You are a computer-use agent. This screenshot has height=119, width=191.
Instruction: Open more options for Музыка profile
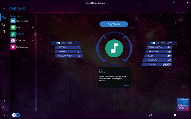tap(33, 34)
